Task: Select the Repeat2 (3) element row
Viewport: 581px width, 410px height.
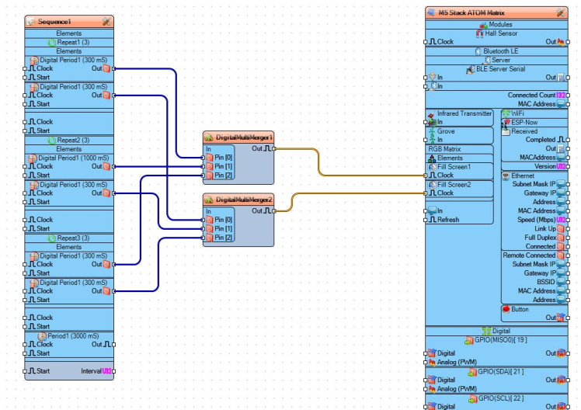Action: pos(68,141)
